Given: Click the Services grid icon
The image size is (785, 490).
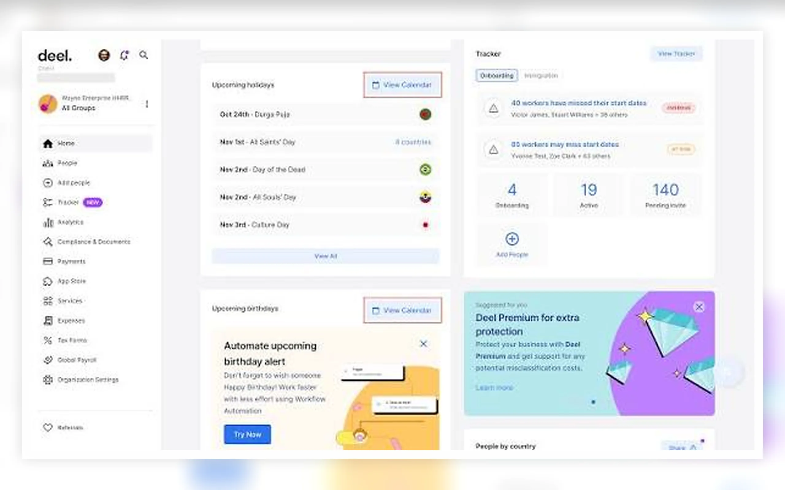Looking at the screenshot, I should 48,301.
